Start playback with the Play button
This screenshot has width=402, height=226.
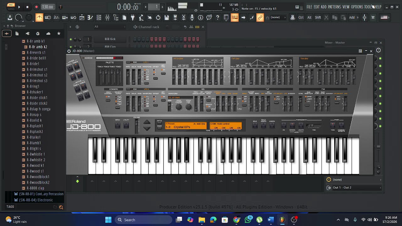(19, 7)
